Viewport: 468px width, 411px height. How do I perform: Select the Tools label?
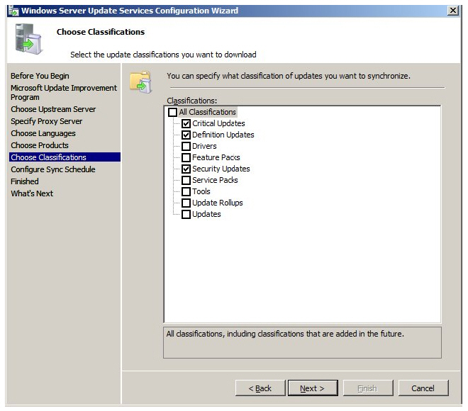(x=201, y=191)
